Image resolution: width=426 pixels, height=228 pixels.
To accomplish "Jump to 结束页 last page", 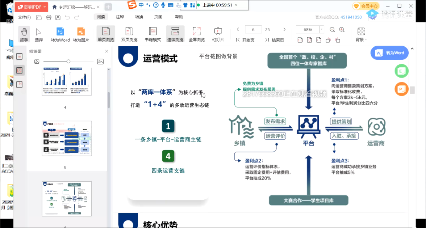I will 274,40.
